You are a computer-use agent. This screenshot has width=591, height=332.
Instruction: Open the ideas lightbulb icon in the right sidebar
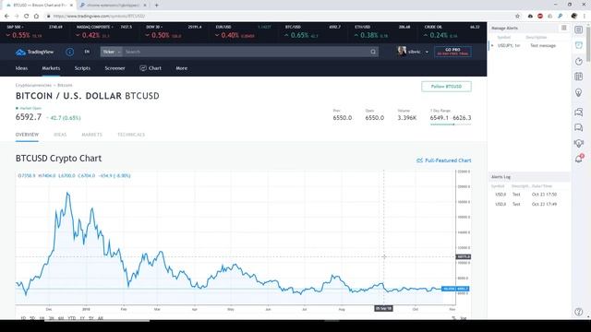click(x=579, y=92)
